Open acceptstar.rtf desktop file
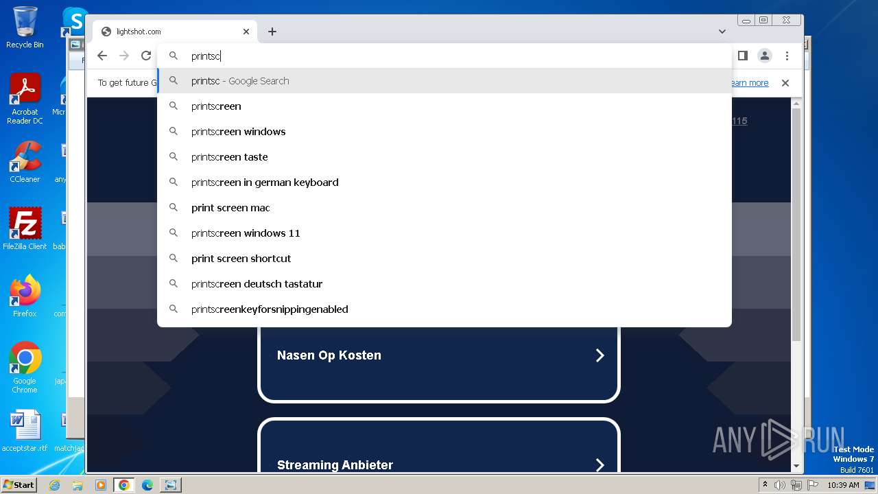878x494 pixels. (25, 431)
